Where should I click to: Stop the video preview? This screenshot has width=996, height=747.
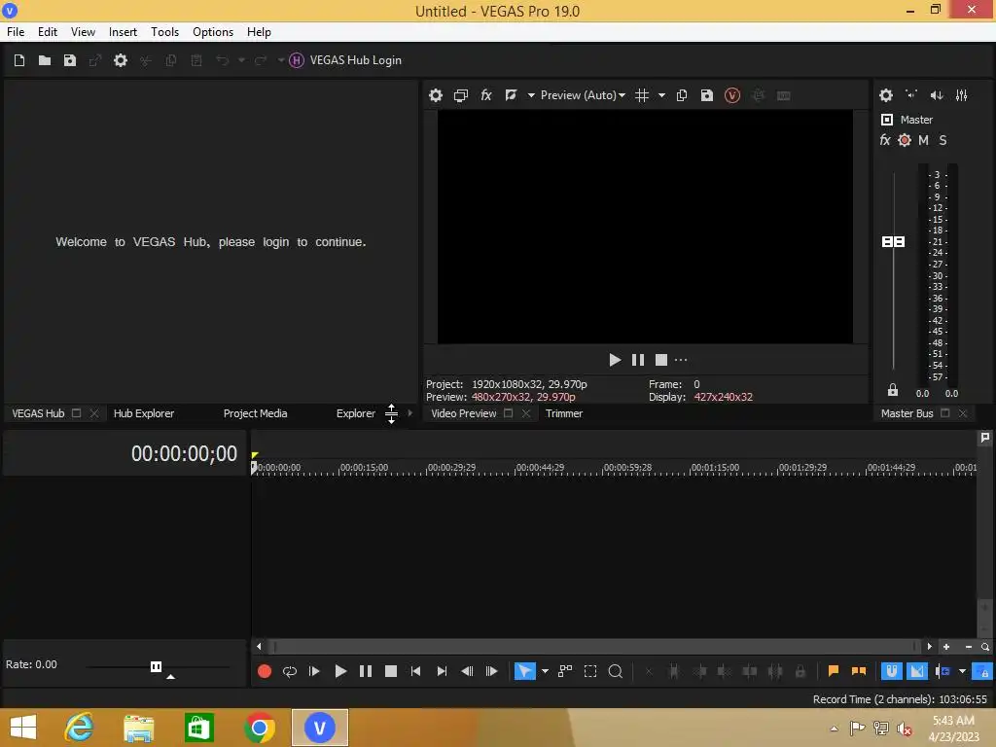(x=661, y=360)
